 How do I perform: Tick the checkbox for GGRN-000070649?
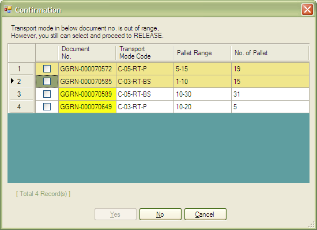click(47, 107)
